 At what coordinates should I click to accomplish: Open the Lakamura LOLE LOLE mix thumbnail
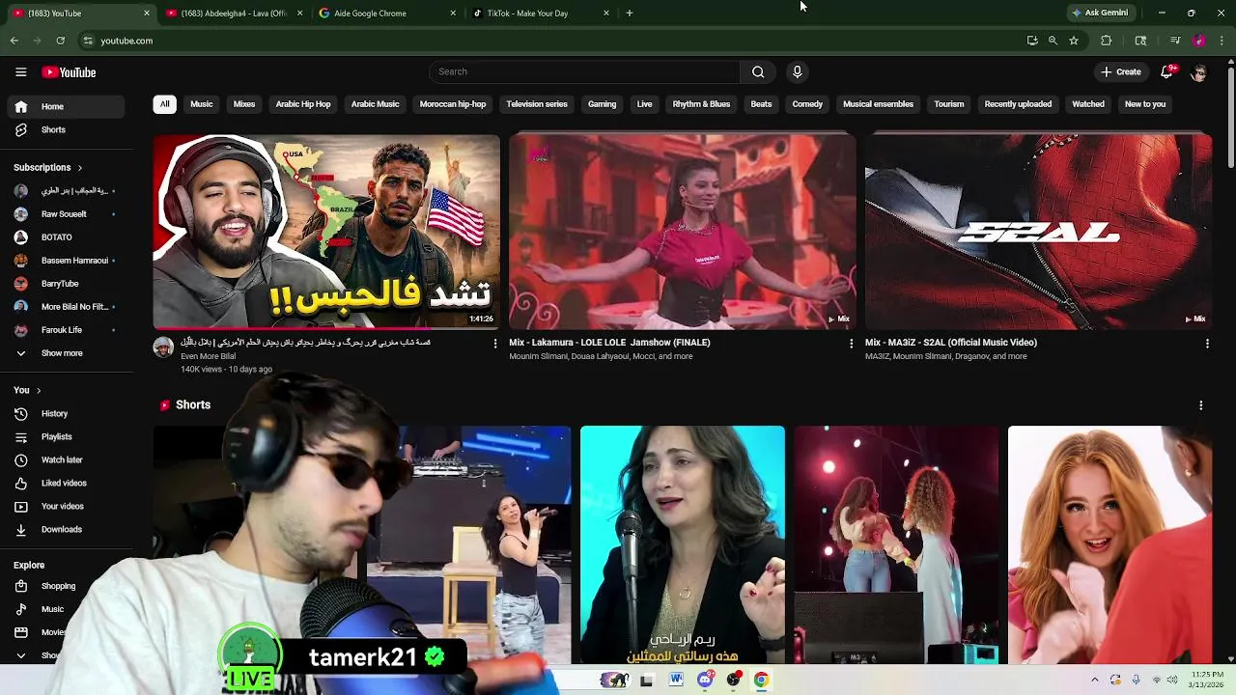682,232
